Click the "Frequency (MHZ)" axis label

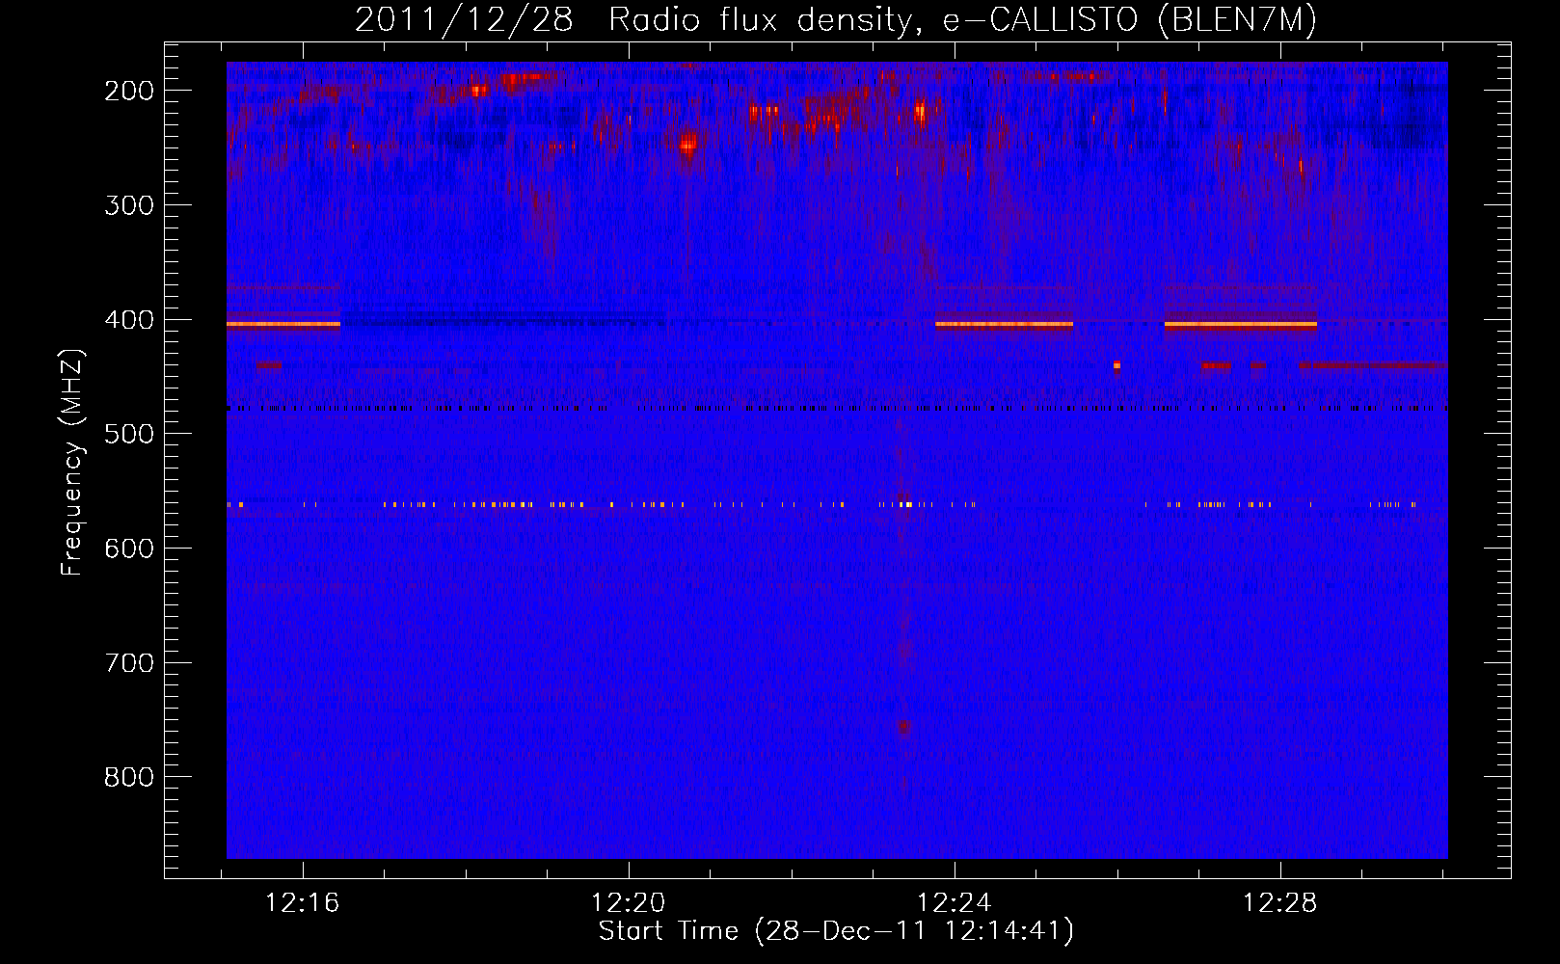coord(72,462)
